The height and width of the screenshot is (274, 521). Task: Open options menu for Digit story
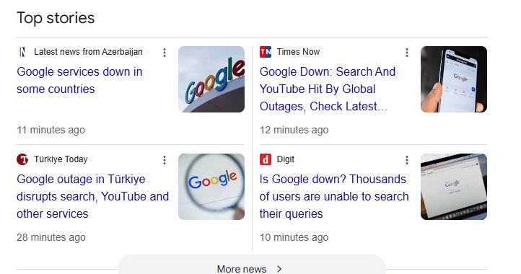[x=407, y=160]
